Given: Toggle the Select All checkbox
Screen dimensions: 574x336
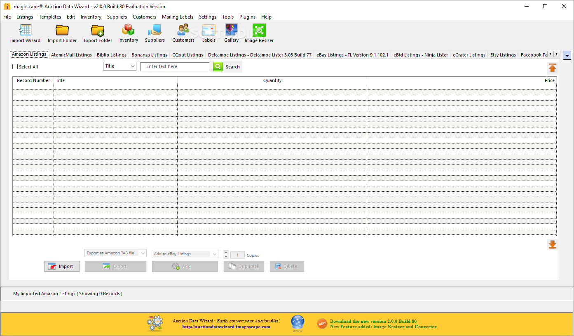Looking at the screenshot, I should [15, 66].
